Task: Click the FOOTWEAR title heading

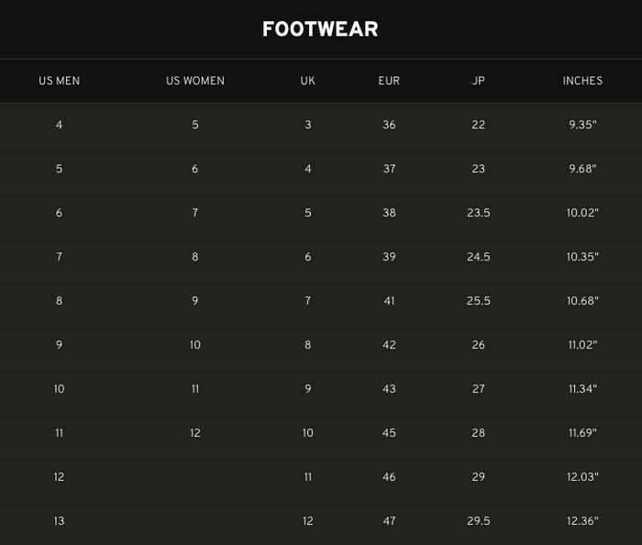Action: tap(320, 29)
